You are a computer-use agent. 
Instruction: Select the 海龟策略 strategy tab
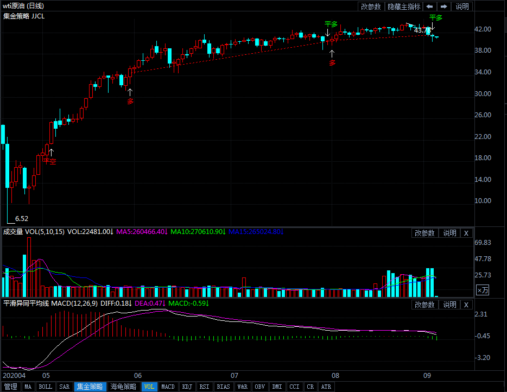click(123, 387)
